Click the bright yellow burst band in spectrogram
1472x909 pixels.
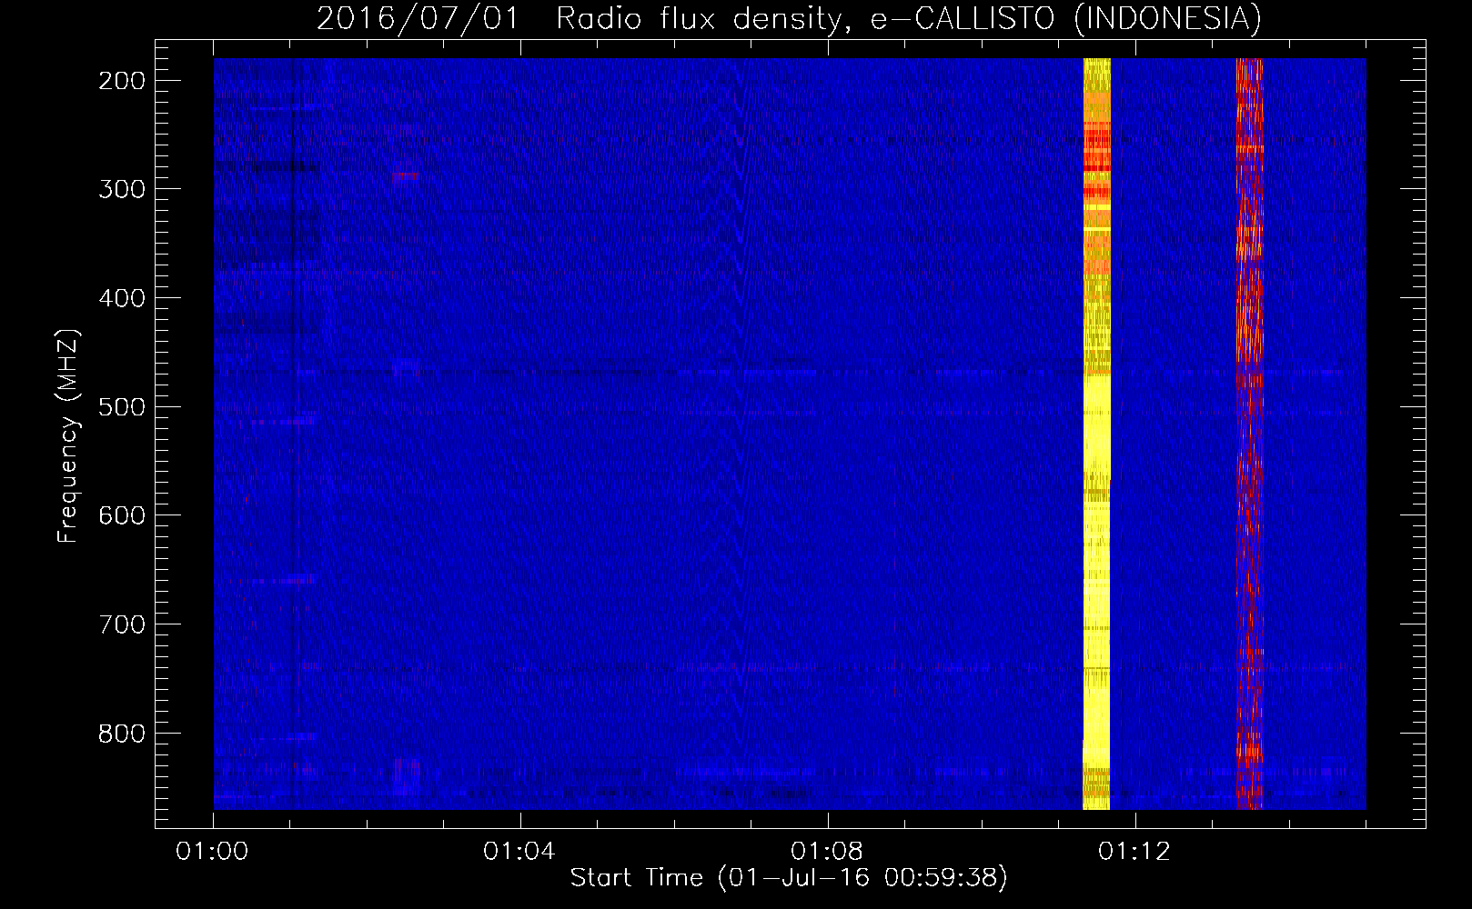(1096, 434)
